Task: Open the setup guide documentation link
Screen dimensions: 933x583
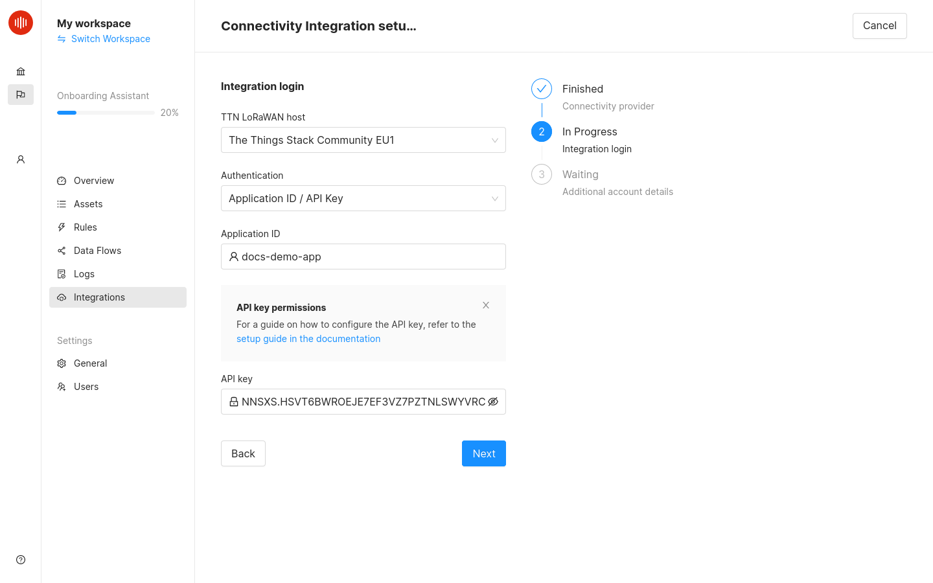Action: (308, 338)
